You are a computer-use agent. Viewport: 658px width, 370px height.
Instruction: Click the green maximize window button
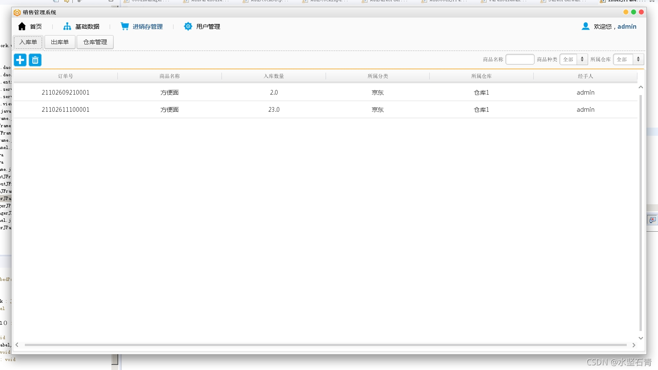(x=634, y=12)
